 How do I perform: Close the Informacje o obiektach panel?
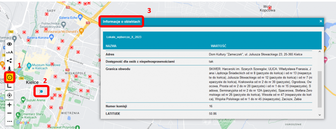321,21
